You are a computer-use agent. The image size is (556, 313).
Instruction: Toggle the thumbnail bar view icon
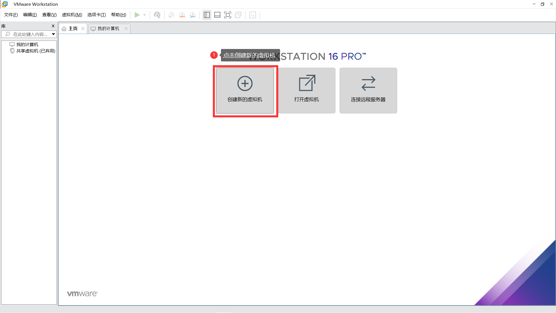point(217,15)
